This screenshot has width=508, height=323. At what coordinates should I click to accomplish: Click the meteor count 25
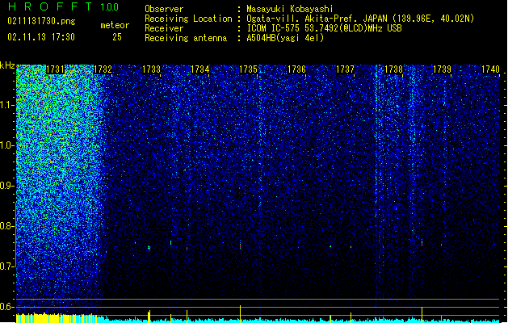[117, 37]
